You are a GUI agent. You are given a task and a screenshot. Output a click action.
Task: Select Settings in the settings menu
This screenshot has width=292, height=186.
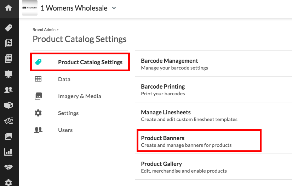(x=68, y=113)
